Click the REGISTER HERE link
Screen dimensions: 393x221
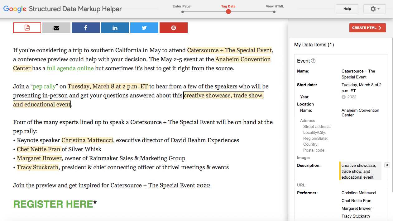[x=53, y=204]
